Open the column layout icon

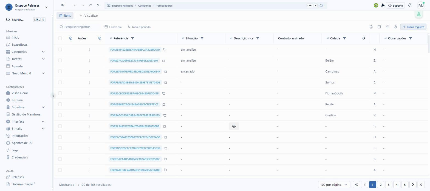(x=379, y=27)
